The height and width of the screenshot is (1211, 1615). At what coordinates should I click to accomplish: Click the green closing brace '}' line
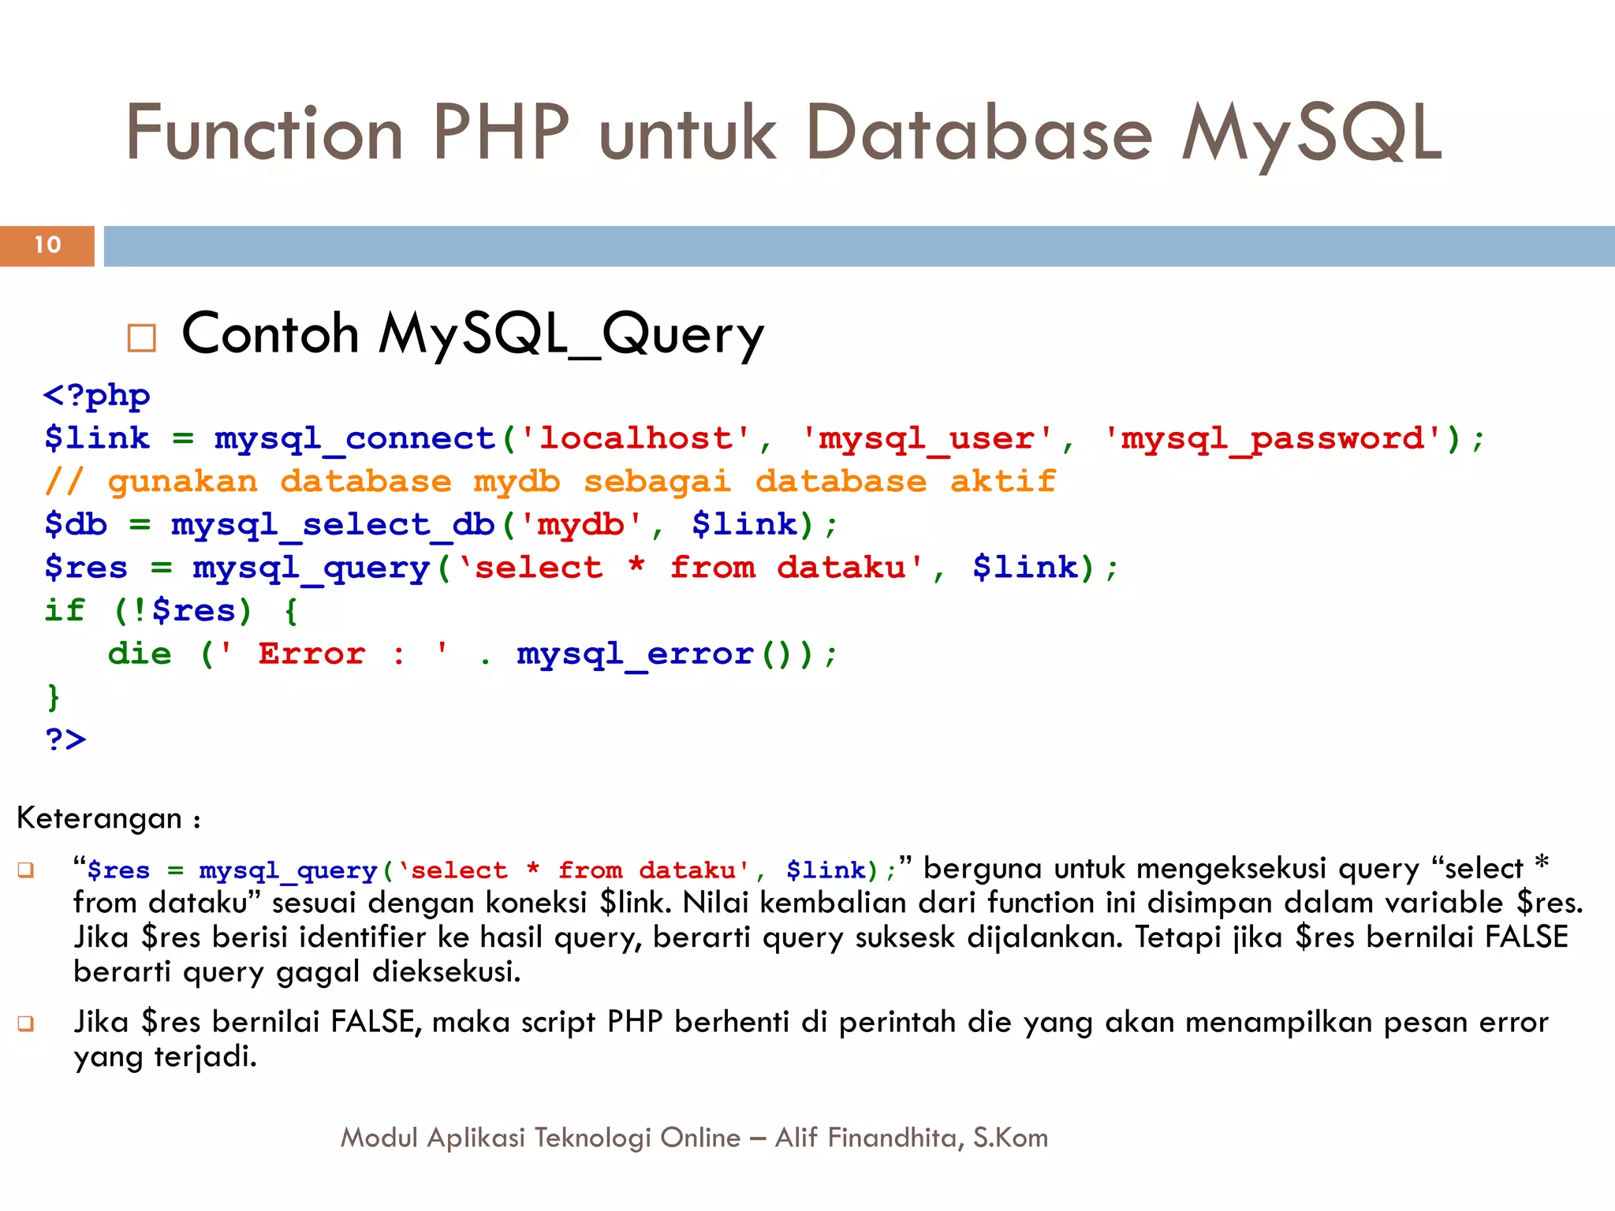pos(53,697)
